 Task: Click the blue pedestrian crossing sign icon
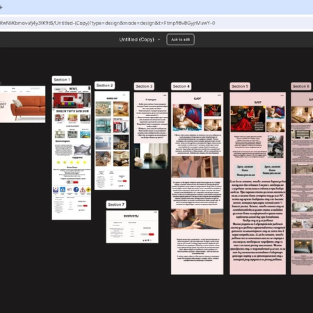(63, 190)
